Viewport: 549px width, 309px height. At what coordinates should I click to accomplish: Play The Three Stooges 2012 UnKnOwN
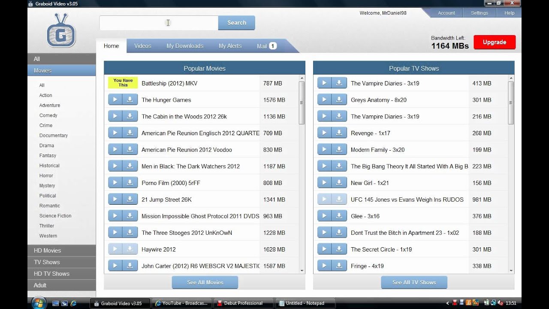coord(115,233)
